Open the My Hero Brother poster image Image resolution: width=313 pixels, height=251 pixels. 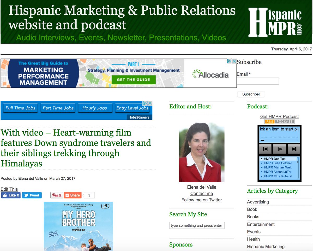(79, 226)
